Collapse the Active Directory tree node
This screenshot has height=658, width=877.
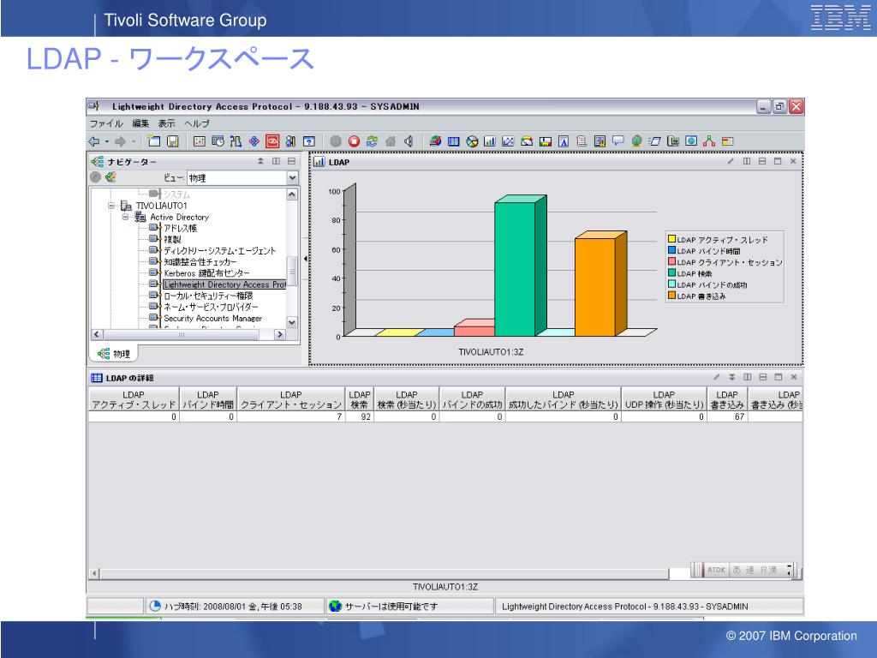click(125, 217)
